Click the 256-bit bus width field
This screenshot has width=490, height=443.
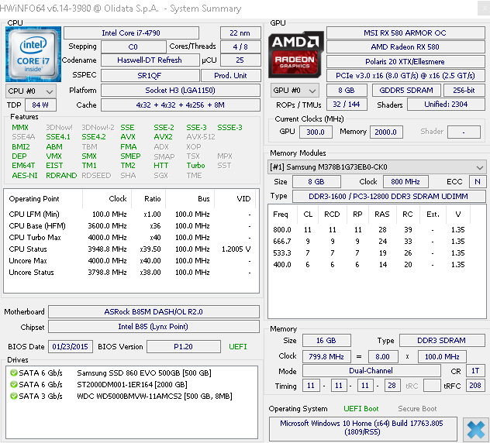pyautogui.click(x=464, y=90)
